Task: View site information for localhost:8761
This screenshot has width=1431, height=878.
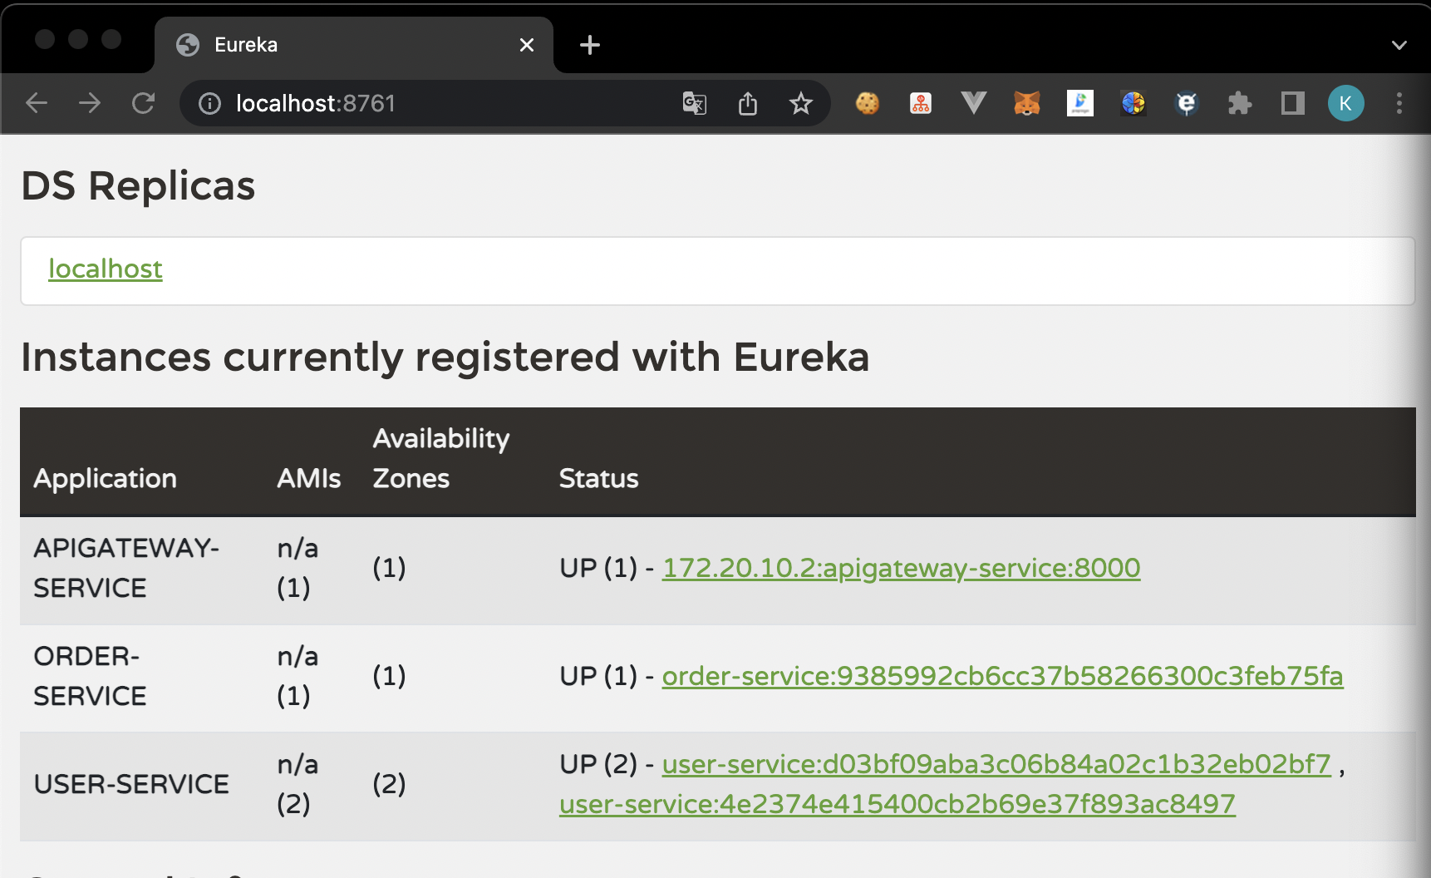Action: tap(209, 103)
